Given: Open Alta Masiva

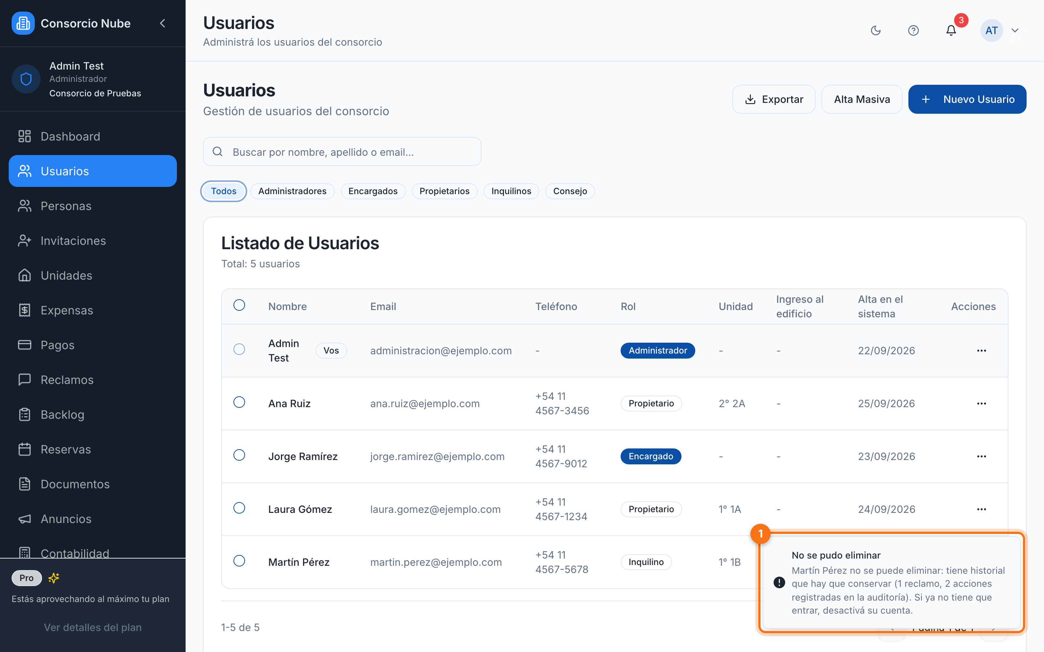Looking at the screenshot, I should click(862, 99).
